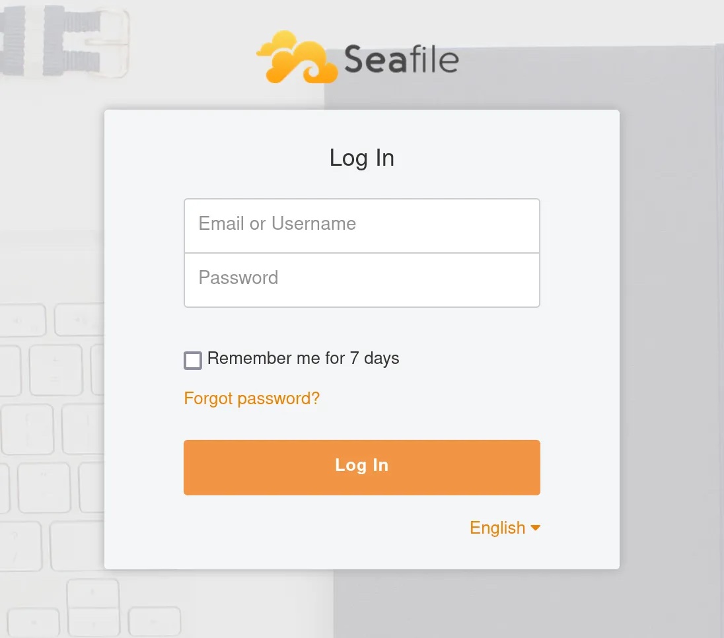This screenshot has width=724, height=638.
Task: Select the username entry box
Action: pyautogui.click(x=361, y=226)
